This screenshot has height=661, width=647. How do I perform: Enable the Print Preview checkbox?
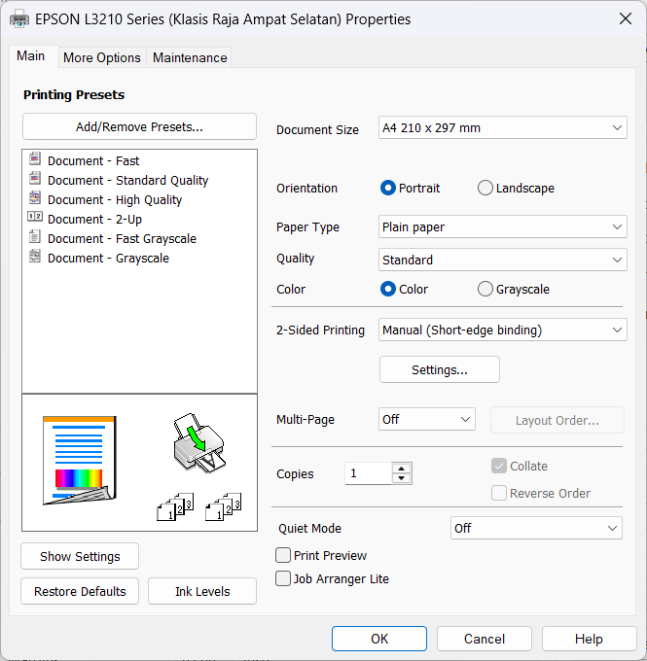point(283,556)
